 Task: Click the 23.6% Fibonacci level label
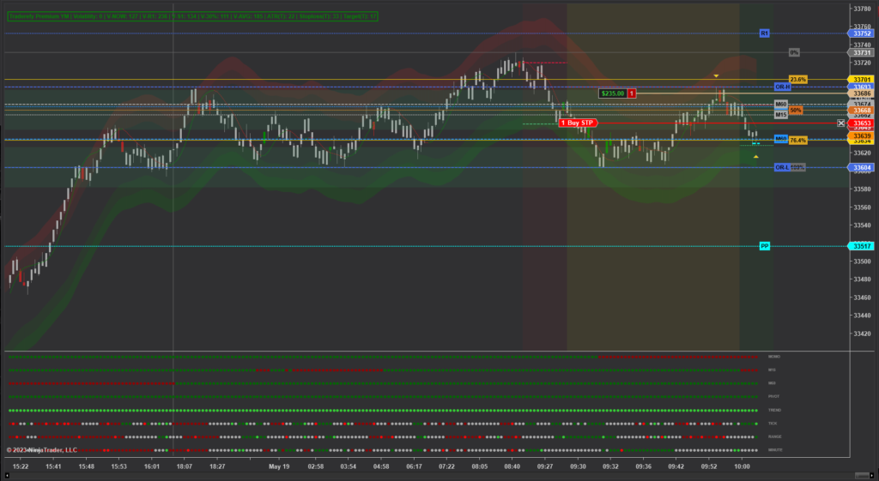[798, 79]
